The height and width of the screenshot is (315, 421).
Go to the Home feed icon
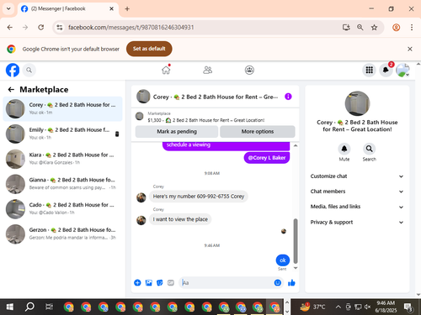click(x=166, y=70)
